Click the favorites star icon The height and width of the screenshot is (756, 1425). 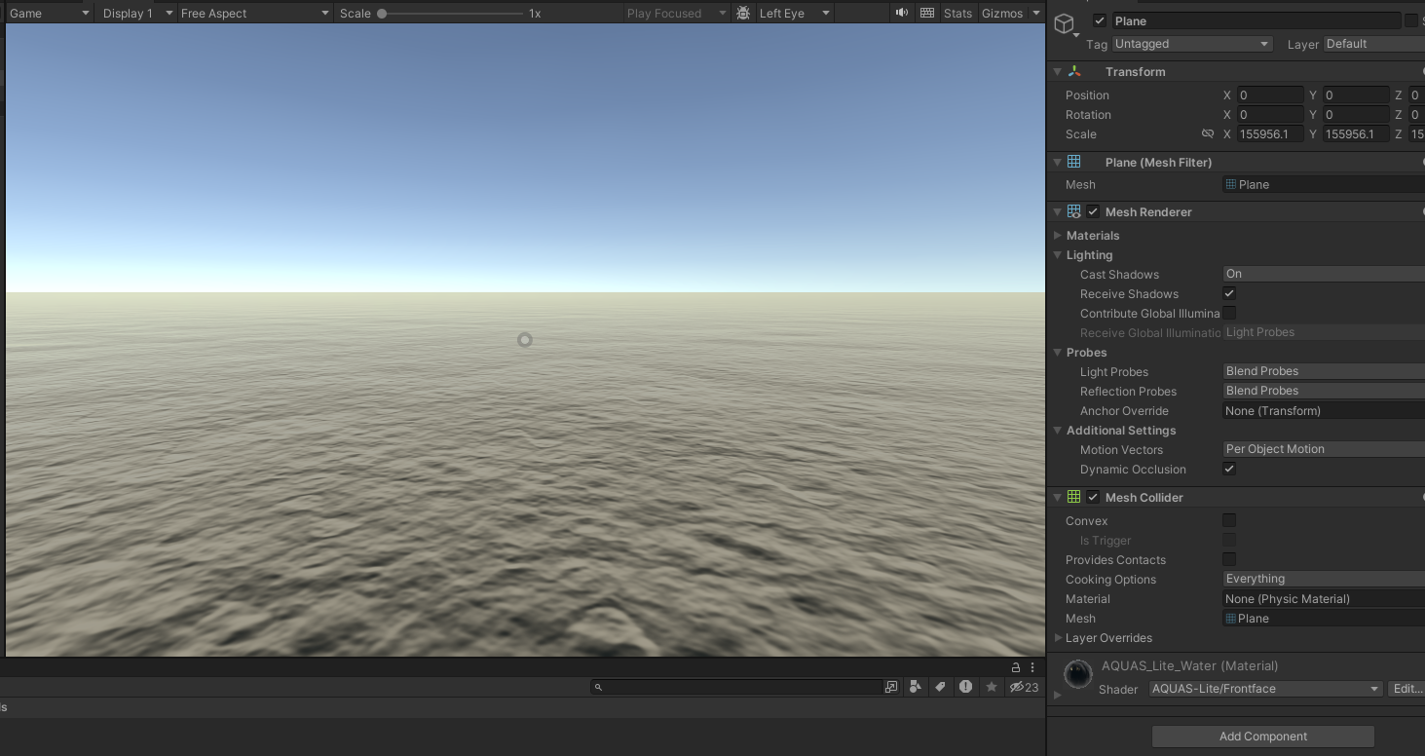click(x=992, y=687)
